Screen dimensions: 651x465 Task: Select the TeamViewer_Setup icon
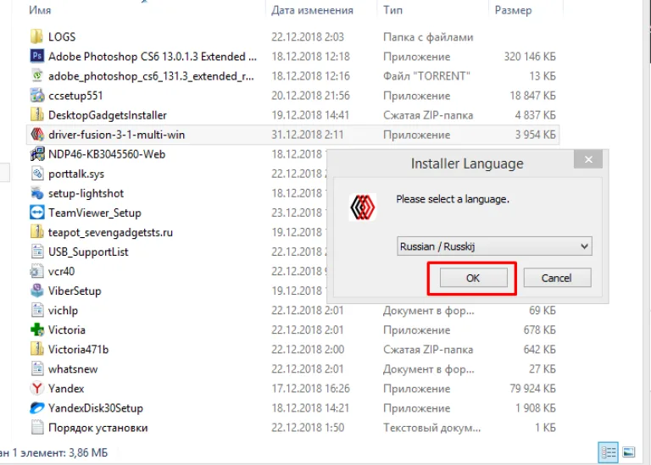[36, 213]
